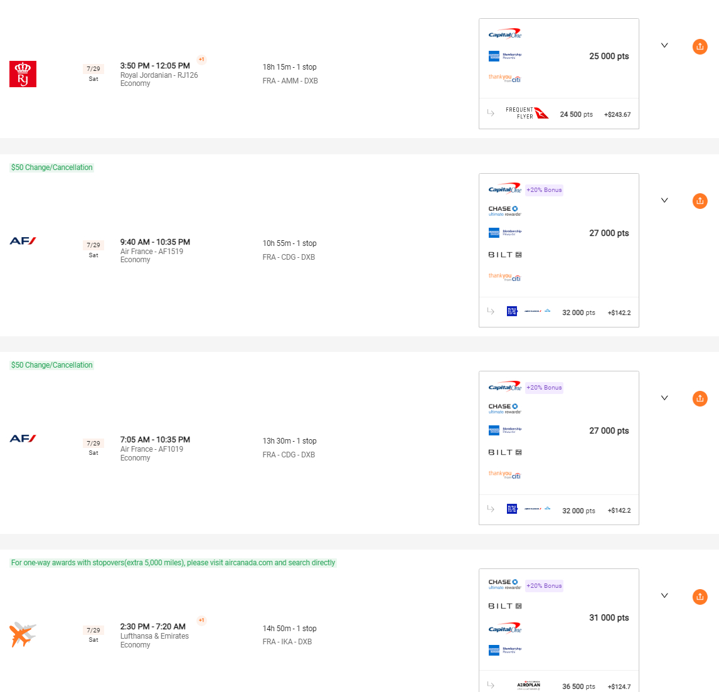Image resolution: width=719 pixels, height=692 pixels.
Task: Click Amex Membership Rewards logo in AF1019 card
Action: point(505,430)
